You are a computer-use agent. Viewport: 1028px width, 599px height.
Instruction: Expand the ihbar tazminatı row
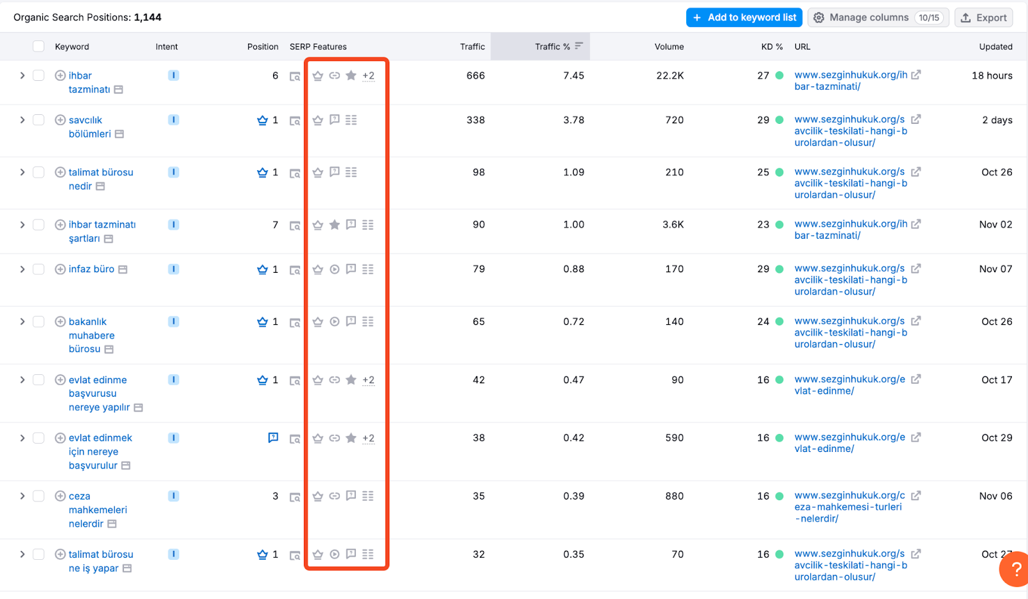[22, 76]
